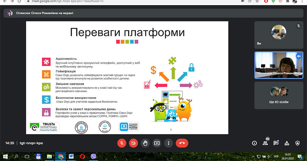Click the 'Безоплатне використання' heading
Image resolution: width=307 pixels, height=161 pixels.
click(x=76, y=98)
